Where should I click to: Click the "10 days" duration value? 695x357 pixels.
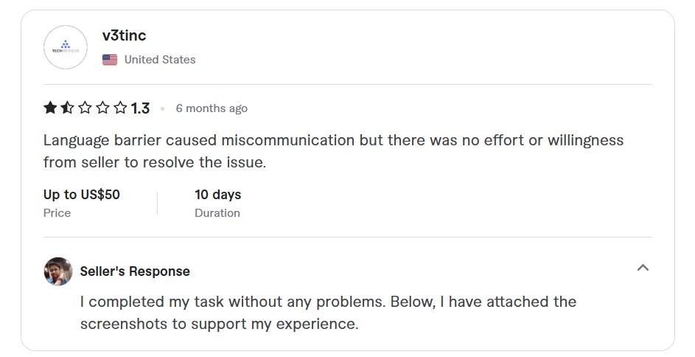click(x=217, y=195)
